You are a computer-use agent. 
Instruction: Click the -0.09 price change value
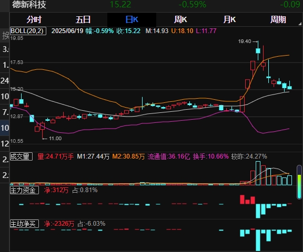click(290, 5)
